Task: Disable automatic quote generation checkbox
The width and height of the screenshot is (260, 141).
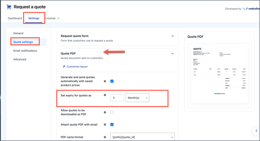Action: (x=112, y=81)
